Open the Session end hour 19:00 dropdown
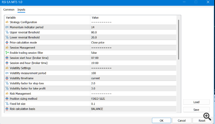Image resolution: width=215 pixels, height=124 pixels. click(133, 63)
